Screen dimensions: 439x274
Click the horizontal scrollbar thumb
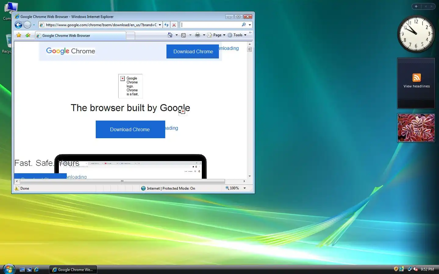(x=122, y=181)
